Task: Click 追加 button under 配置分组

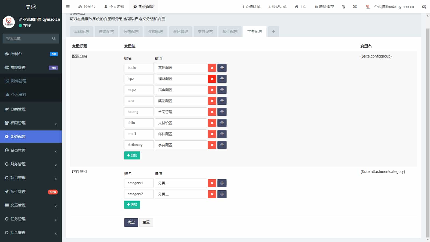Action: point(132,155)
